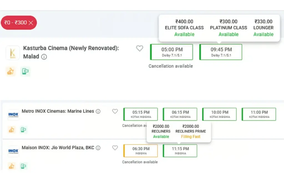Favorite Maison INOX heart icon
Viewport: 284px width, 189px height.
coord(115,148)
